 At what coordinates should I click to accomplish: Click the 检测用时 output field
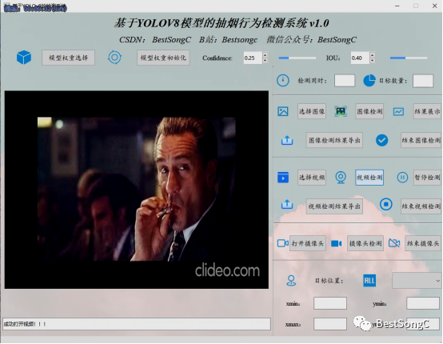(x=345, y=81)
